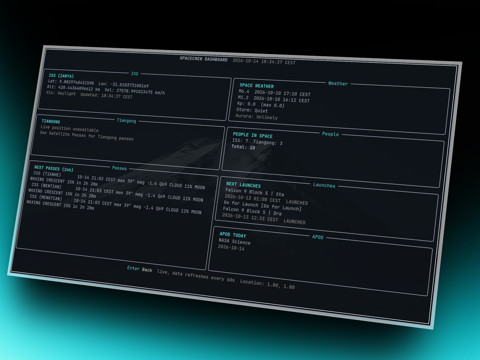Select the ISS panel title label
The height and width of the screenshot is (360, 480).
[x=134, y=73]
